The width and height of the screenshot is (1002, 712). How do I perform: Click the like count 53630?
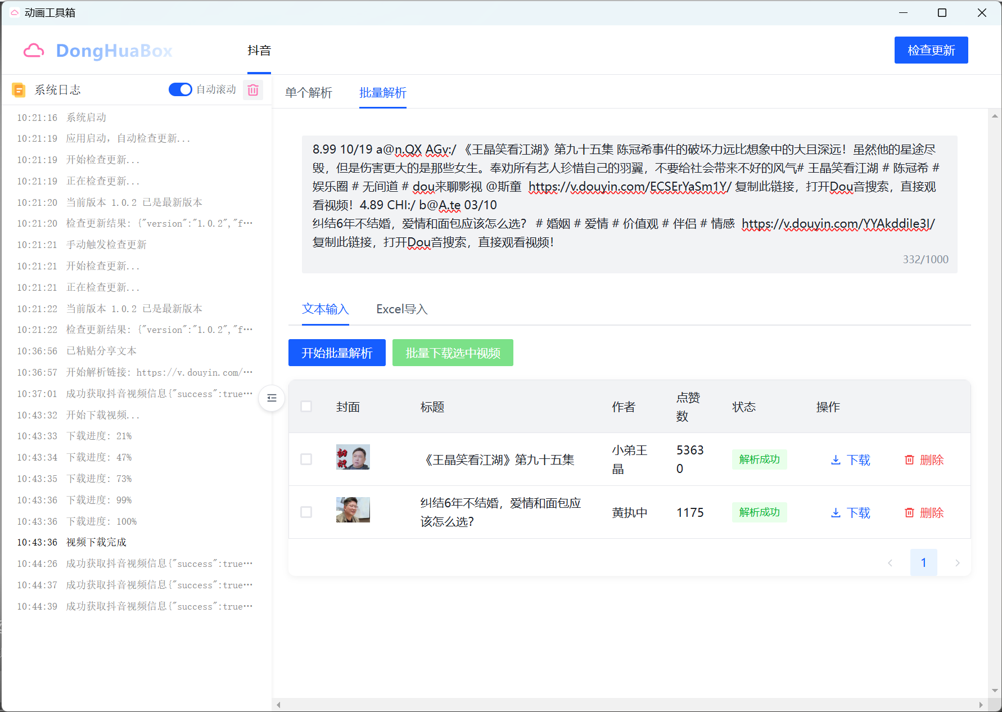tap(690, 459)
